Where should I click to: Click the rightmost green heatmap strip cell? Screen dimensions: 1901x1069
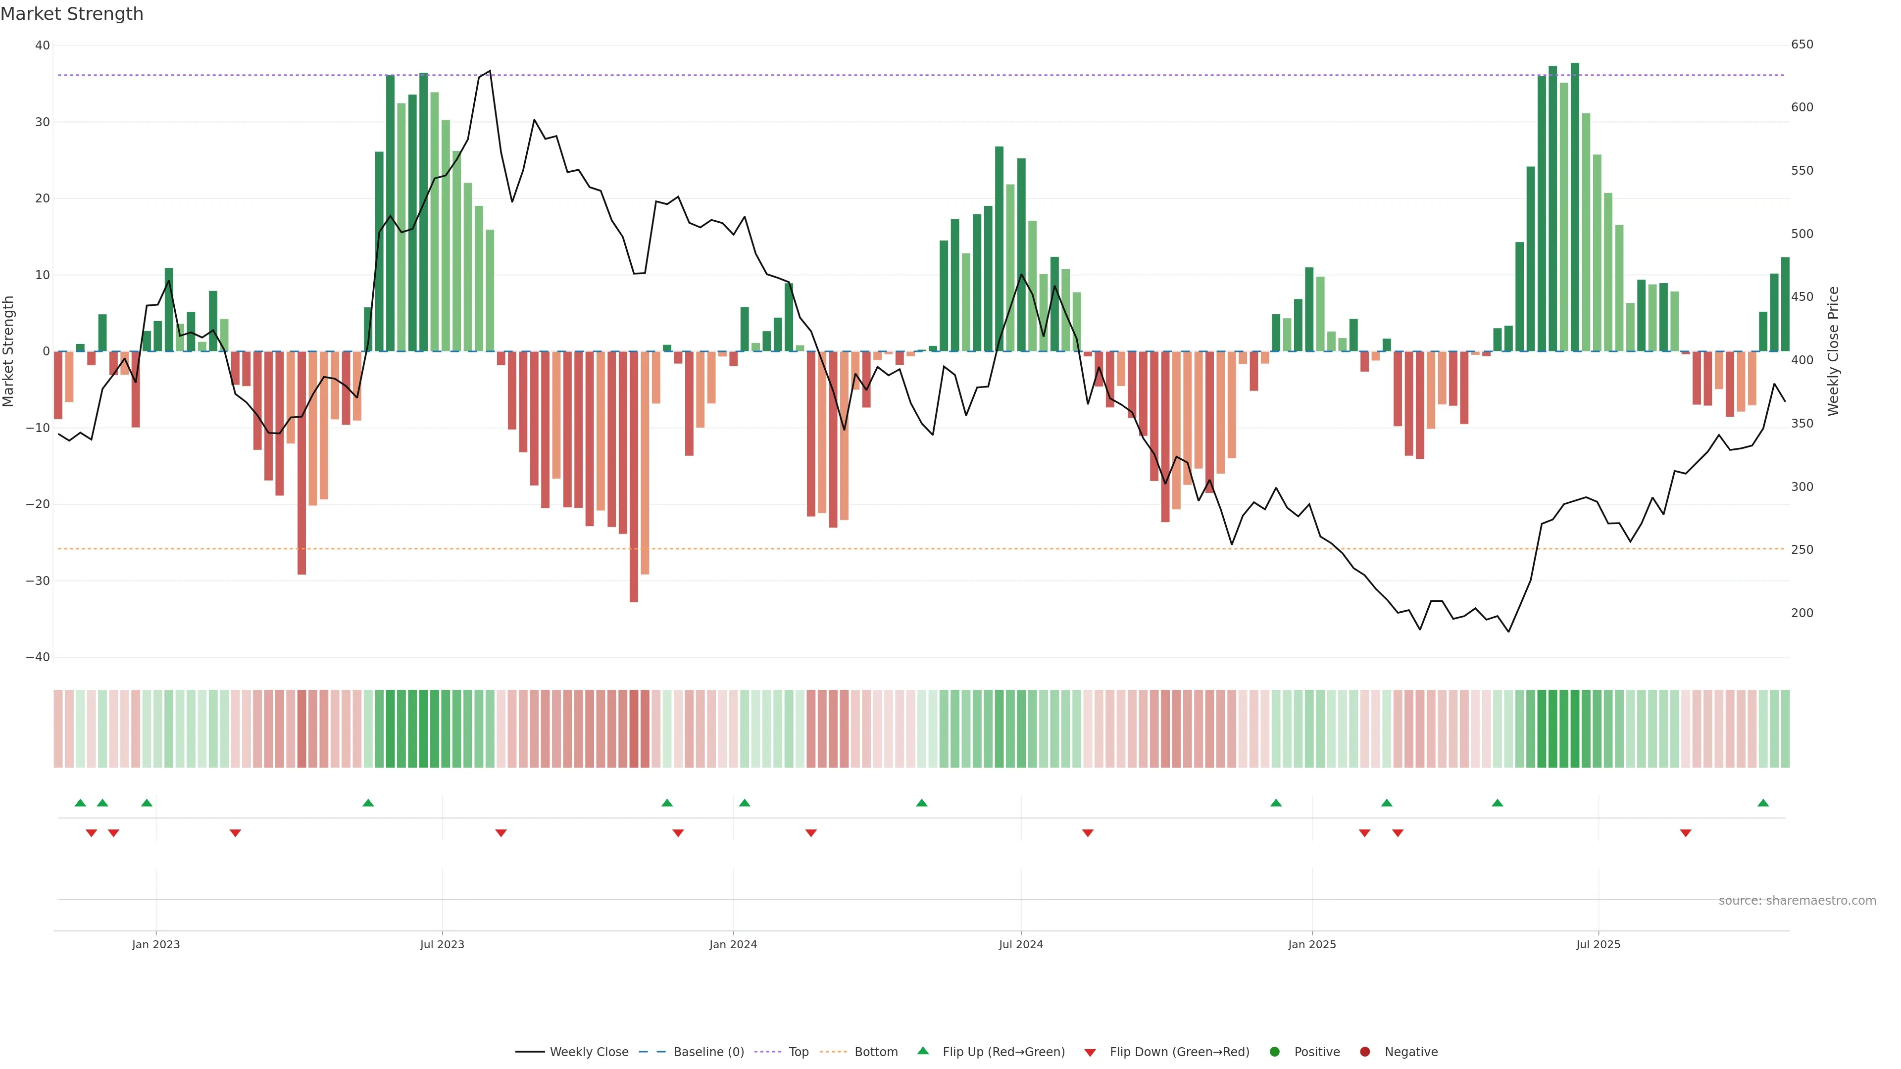tap(1785, 729)
